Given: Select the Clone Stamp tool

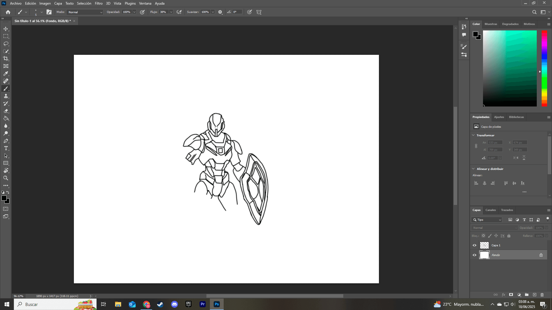Looking at the screenshot, I should point(6,96).
